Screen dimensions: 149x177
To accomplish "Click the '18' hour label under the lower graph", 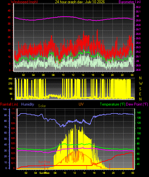I will pyautogui.click(x=104, y=173).
